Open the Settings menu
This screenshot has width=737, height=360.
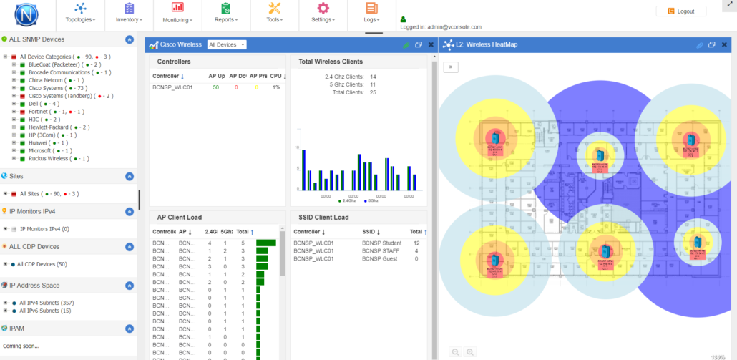323,14
